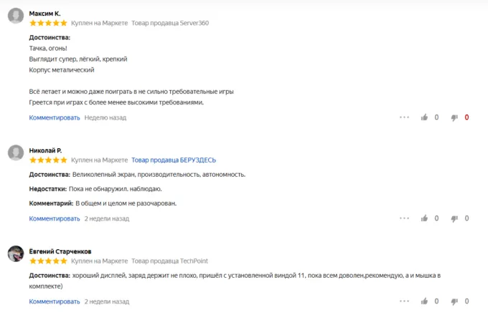This screenshot has height=320, width=488.
Task: Open three-dot menu on Николай Р.'s review
Action: coord(404,218)
